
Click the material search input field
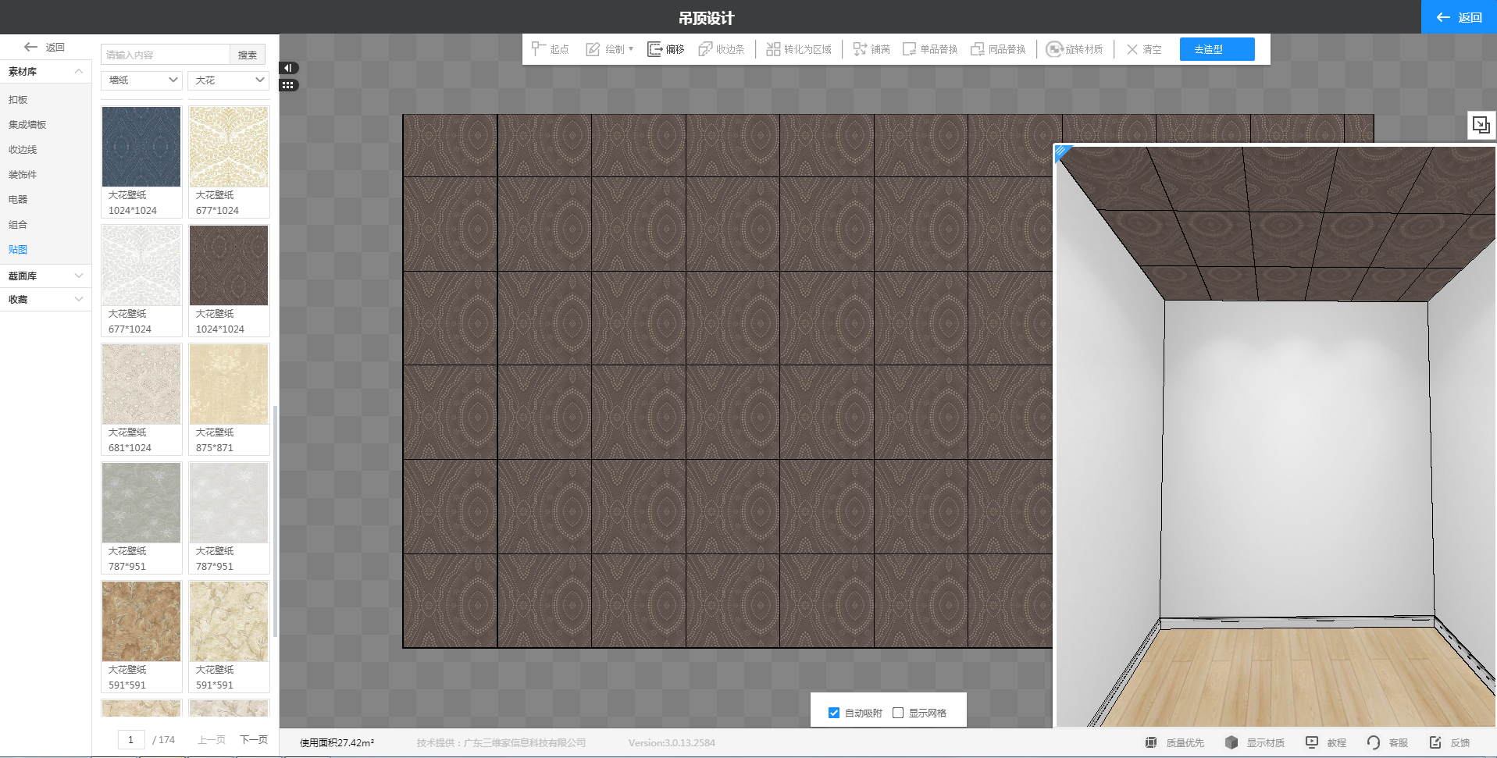tap(166, 55)
